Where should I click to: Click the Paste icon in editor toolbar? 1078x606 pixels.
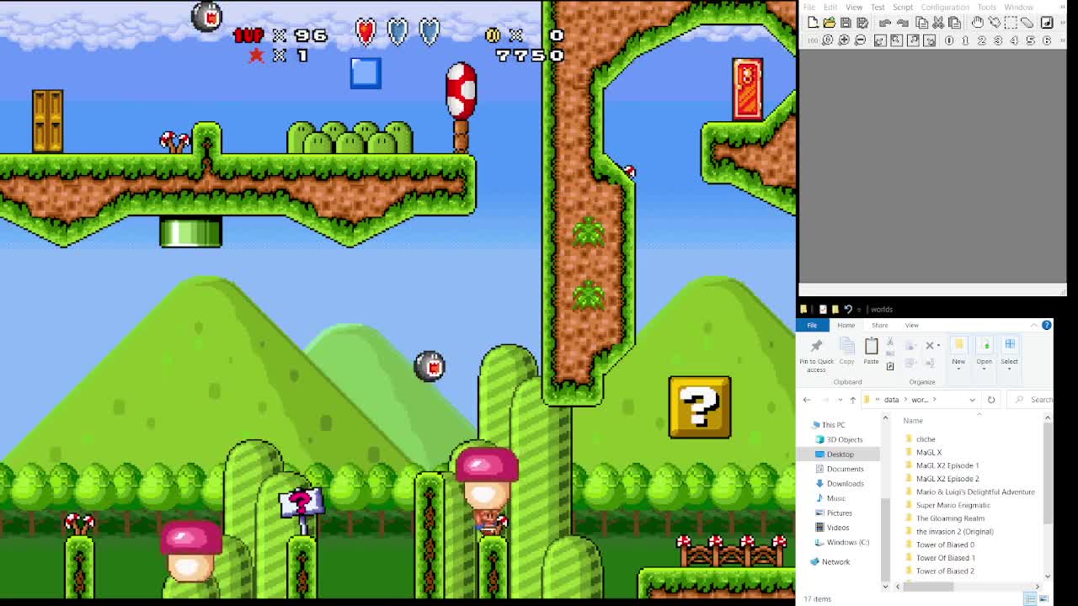click(954, 23)
